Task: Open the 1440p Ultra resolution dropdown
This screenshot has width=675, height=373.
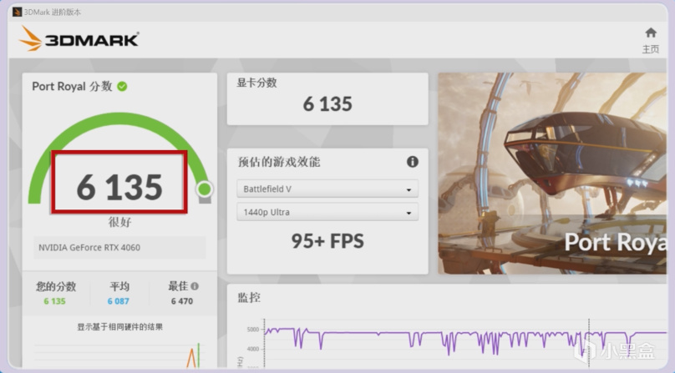Action: pyautogui.click(x=327, y=212)
